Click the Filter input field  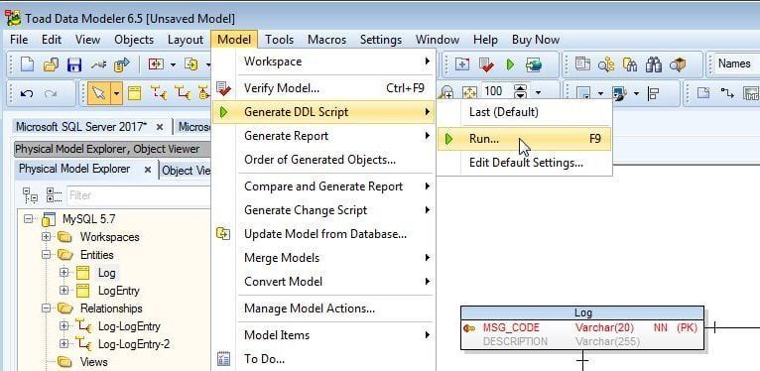(139, 195)
